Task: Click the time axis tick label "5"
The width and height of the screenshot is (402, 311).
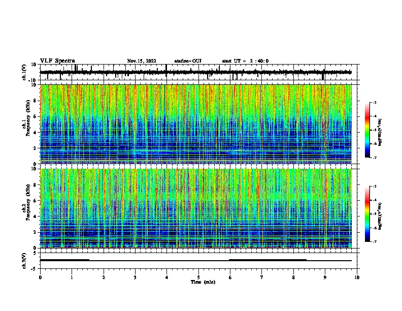Action: (x=198, y=277)
